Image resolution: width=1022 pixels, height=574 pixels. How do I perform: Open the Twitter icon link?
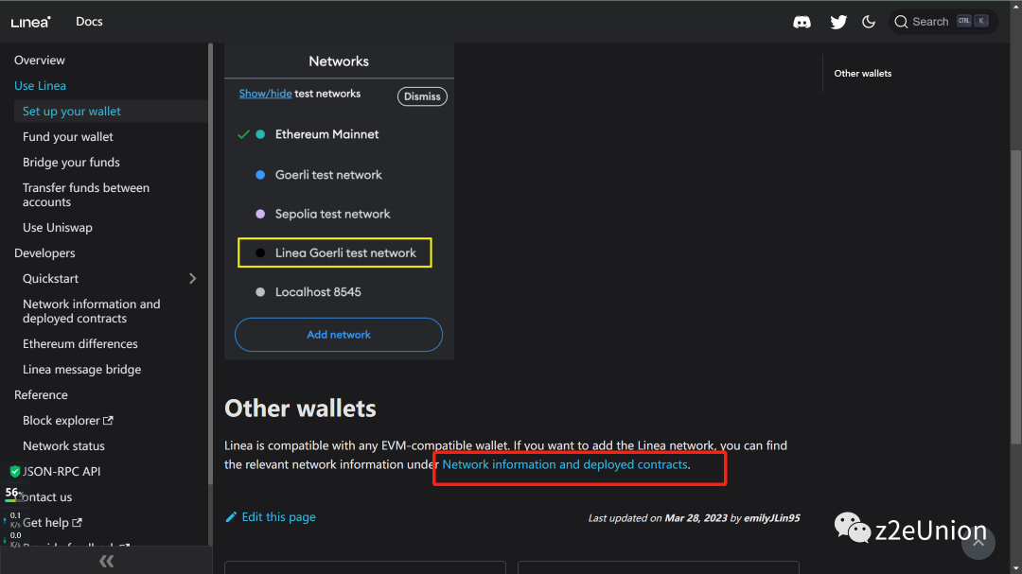click(x=838, y=22)
